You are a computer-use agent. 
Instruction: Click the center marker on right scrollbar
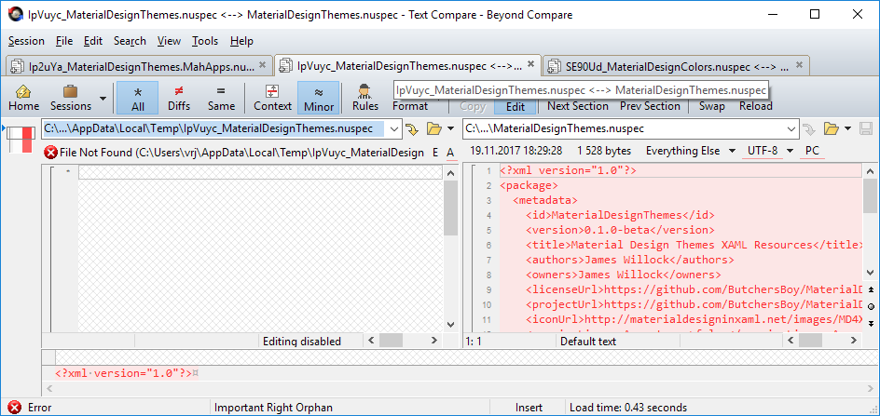coord(871,307)
